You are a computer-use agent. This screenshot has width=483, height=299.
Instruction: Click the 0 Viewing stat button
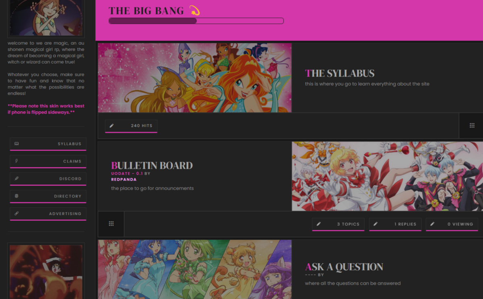(452, 224)
